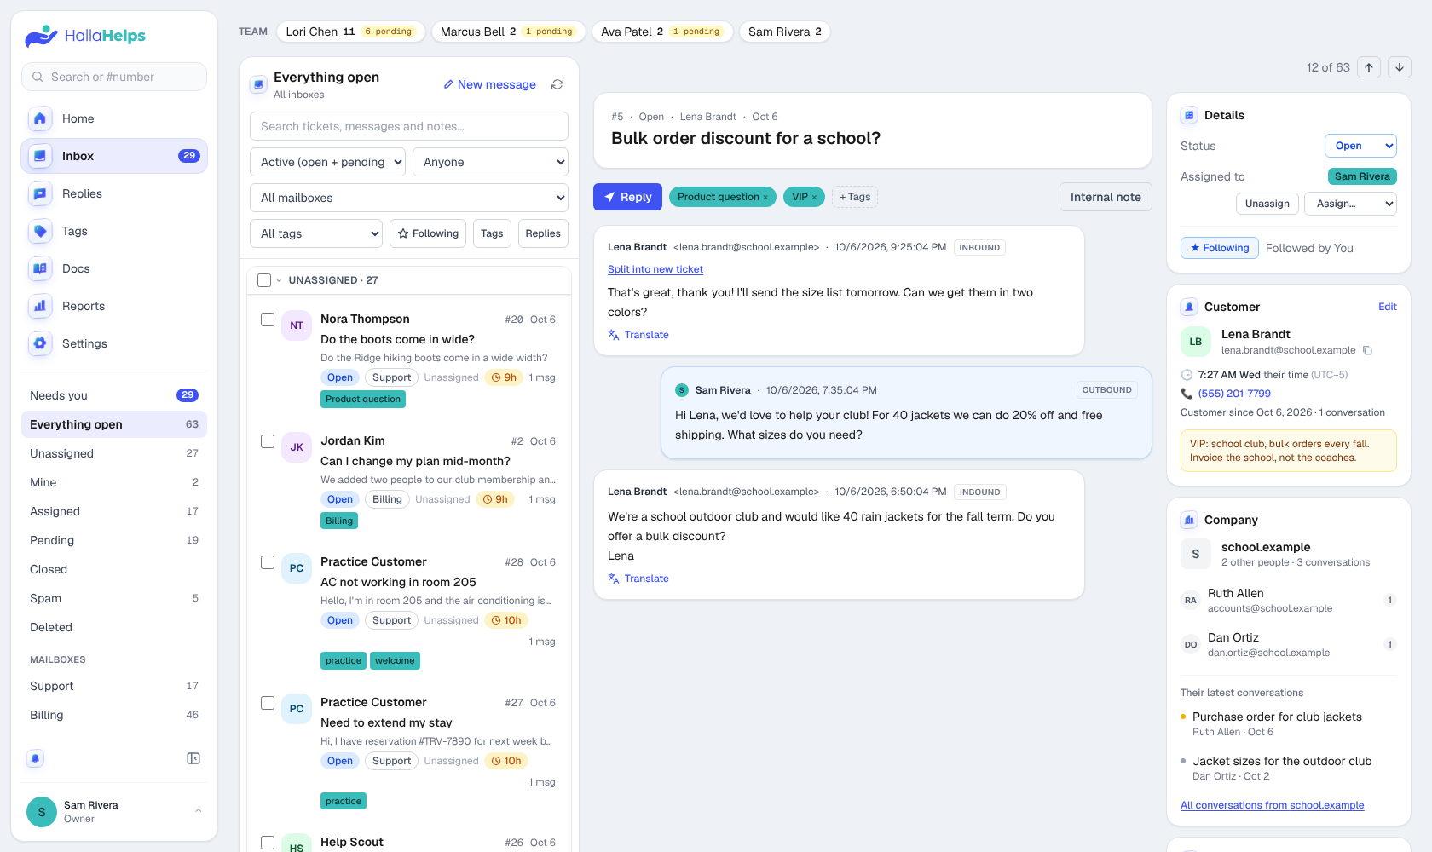
Task: Open the Status dropdown showing Open
Action: pos(1360,146)
